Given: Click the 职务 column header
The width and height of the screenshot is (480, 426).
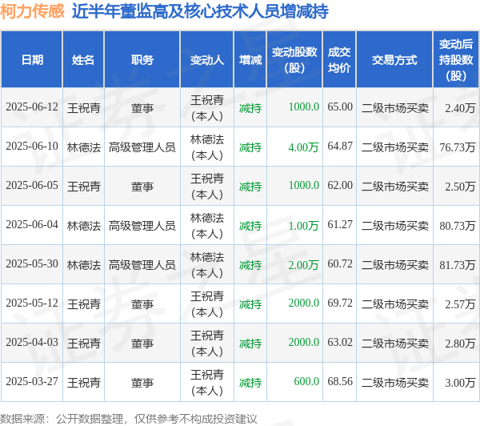Looking at the screenshot, I should [x=142, y=60].
